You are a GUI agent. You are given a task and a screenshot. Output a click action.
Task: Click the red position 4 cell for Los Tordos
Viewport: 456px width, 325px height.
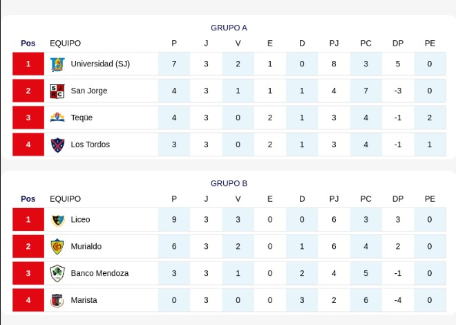(28, 145)
